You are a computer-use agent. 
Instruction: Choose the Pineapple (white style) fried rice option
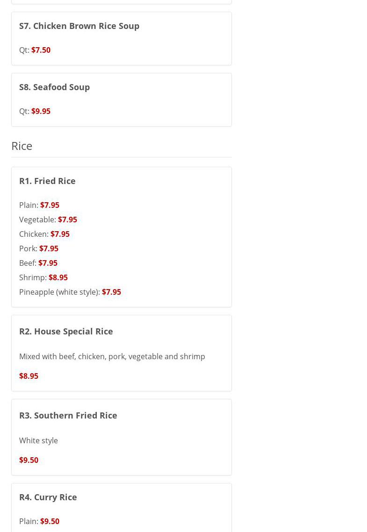pos(111,292)
